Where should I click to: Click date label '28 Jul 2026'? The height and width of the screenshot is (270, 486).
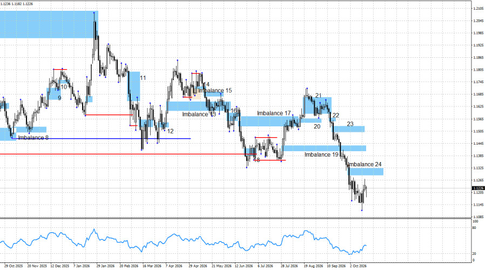tap(289, 266)
